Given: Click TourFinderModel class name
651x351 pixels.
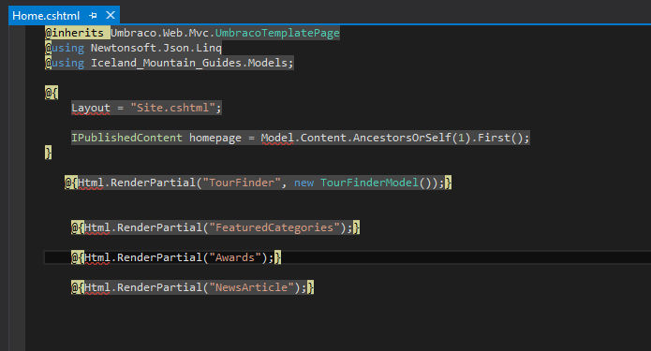Looking at the screenshot, I should [x=369, y=183].
